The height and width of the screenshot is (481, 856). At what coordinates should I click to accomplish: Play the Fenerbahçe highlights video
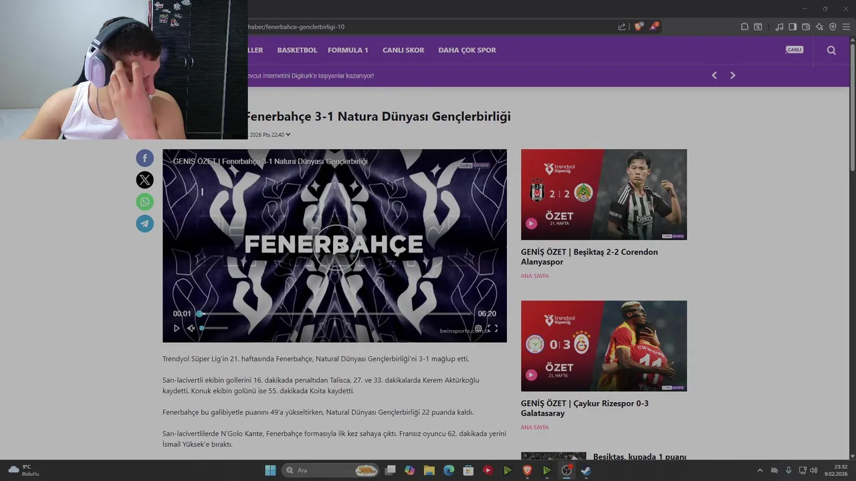coord(177,328)
